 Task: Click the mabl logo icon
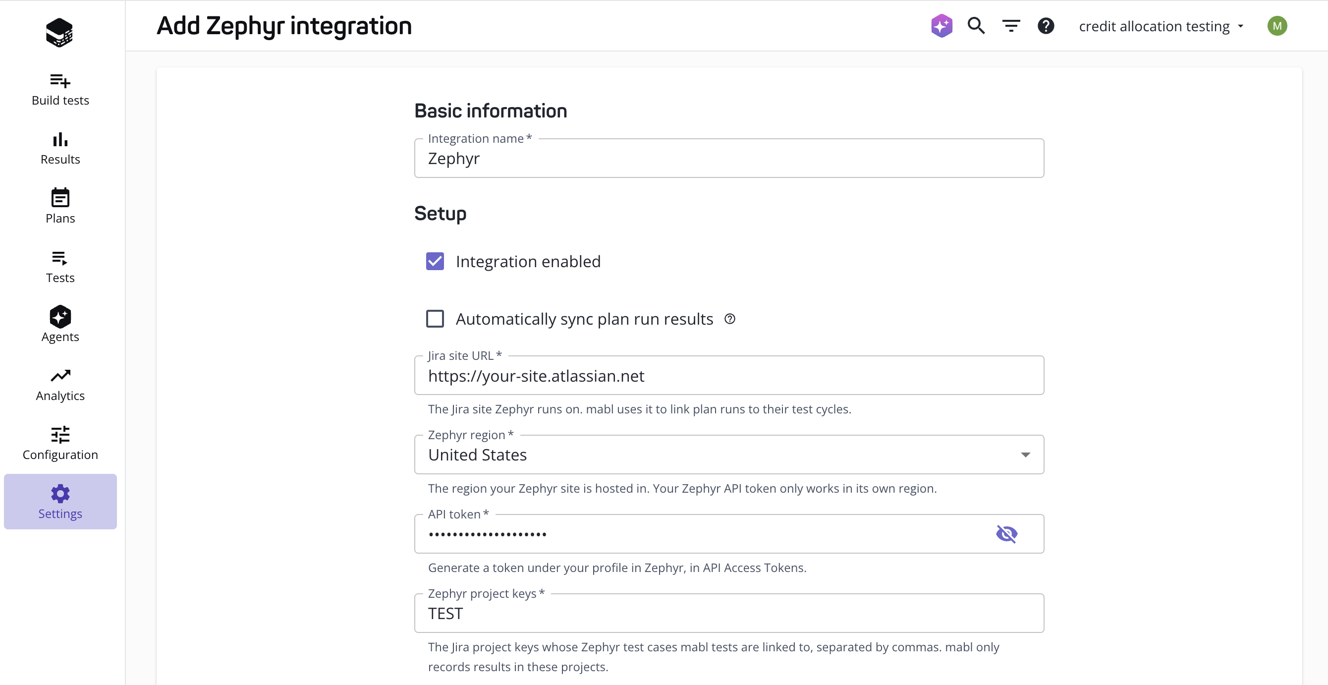pos(60,32)
